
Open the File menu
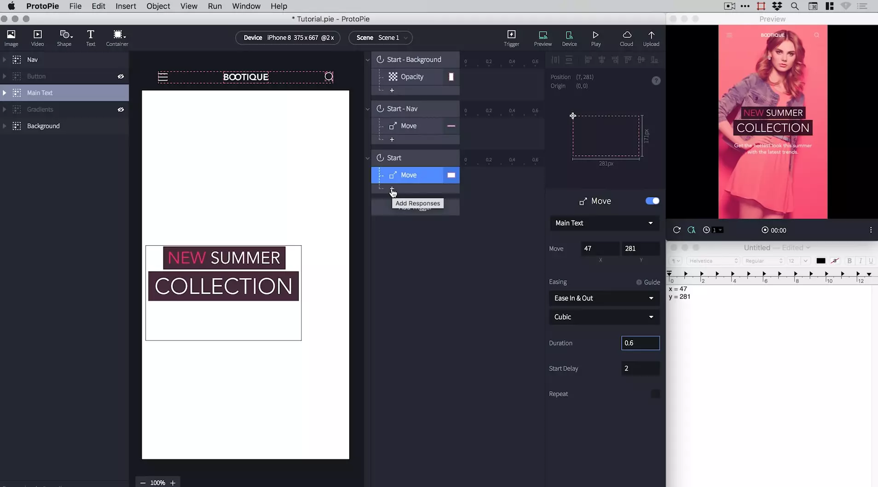pos(75,6)
